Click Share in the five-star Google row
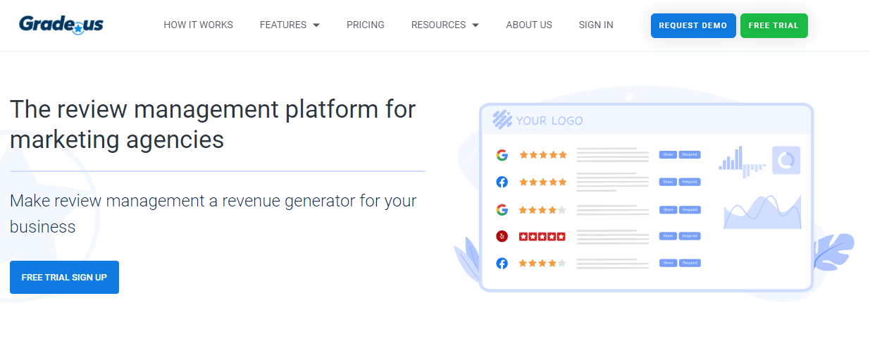This screenshot has height=346, width=870. 668,154
